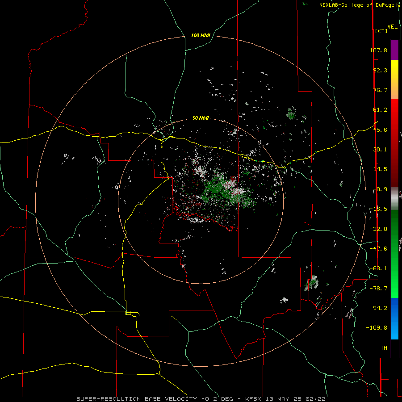
Task: Pick the gray zero-velocity segment of scale
Action: coord(394,199)
